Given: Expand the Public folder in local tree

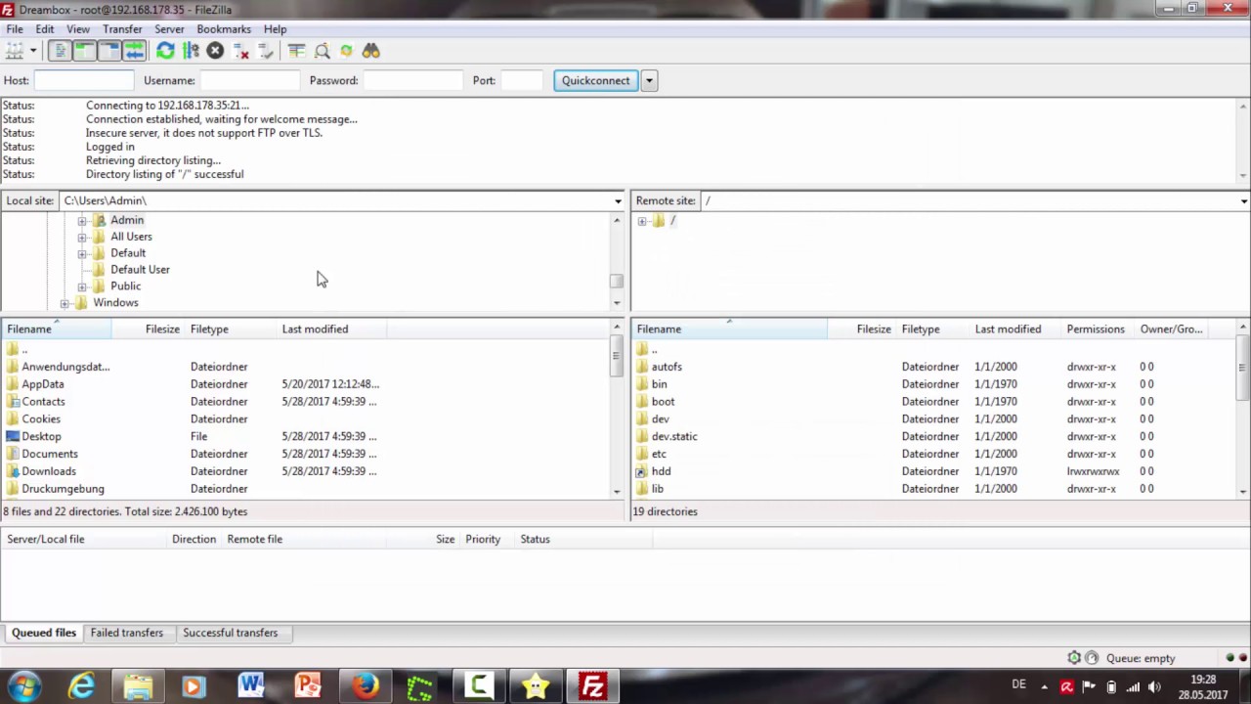Looking at the screenshot, I should (82, 286).
